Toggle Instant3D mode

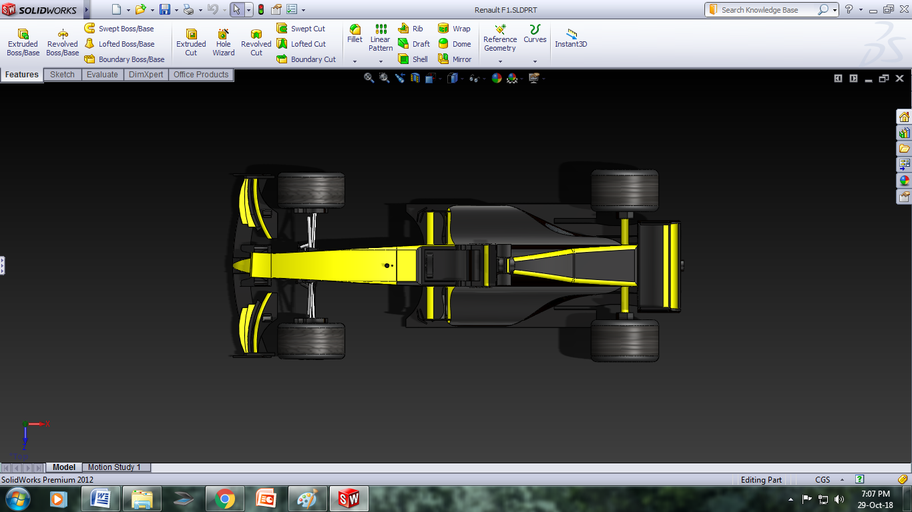coord(571,38)
